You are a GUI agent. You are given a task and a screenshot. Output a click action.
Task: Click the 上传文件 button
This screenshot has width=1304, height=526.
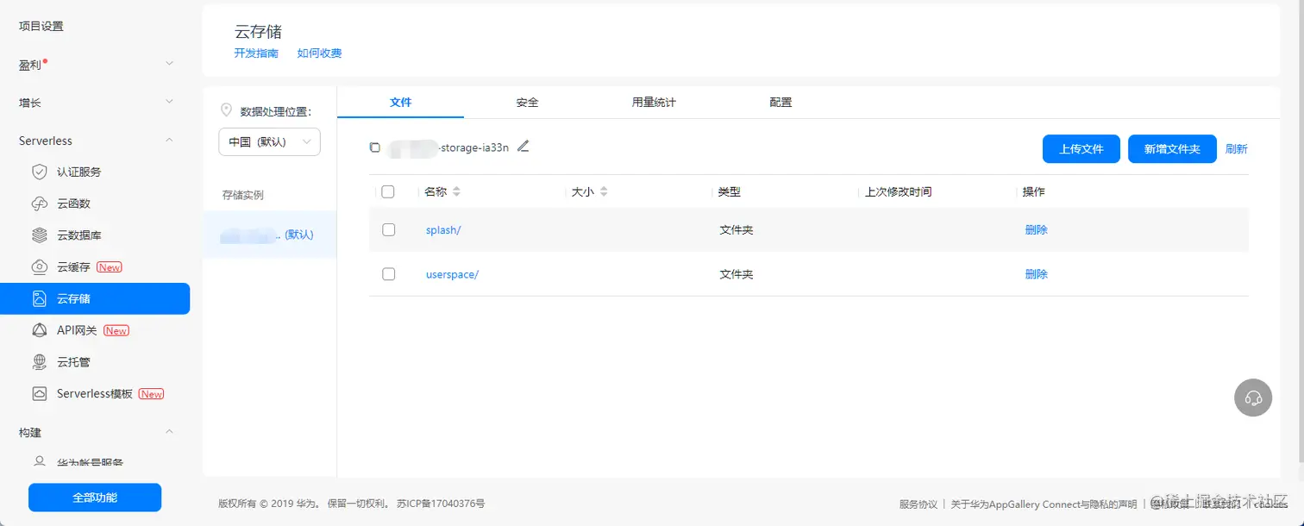tap(1081, 148)
